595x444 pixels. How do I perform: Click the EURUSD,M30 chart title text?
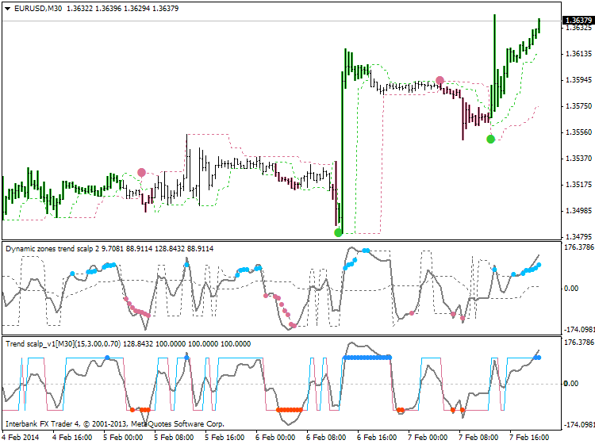click(x=38, y=9)
